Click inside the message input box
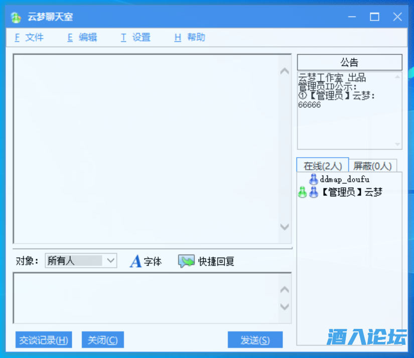This screenshot has width=414, height=358. 146,298
